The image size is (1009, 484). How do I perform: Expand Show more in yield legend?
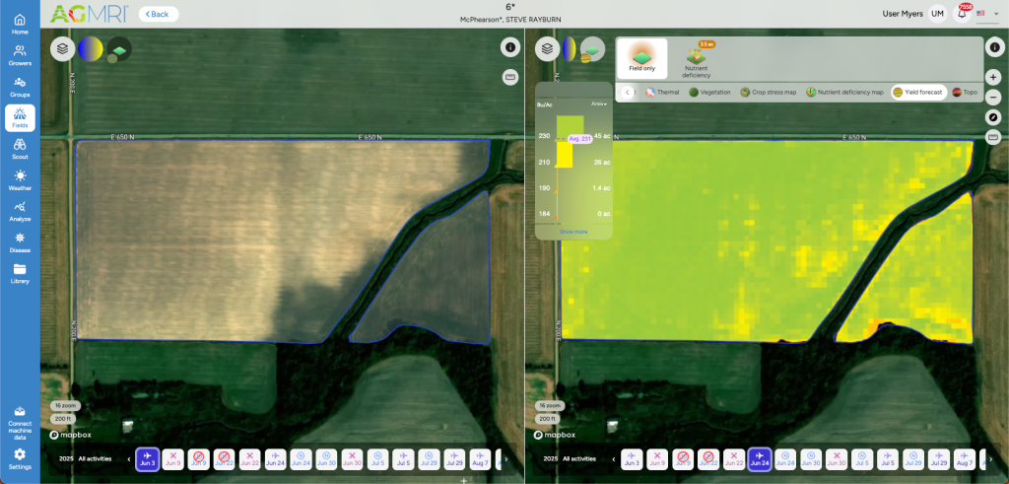click(x=572, y=232)
